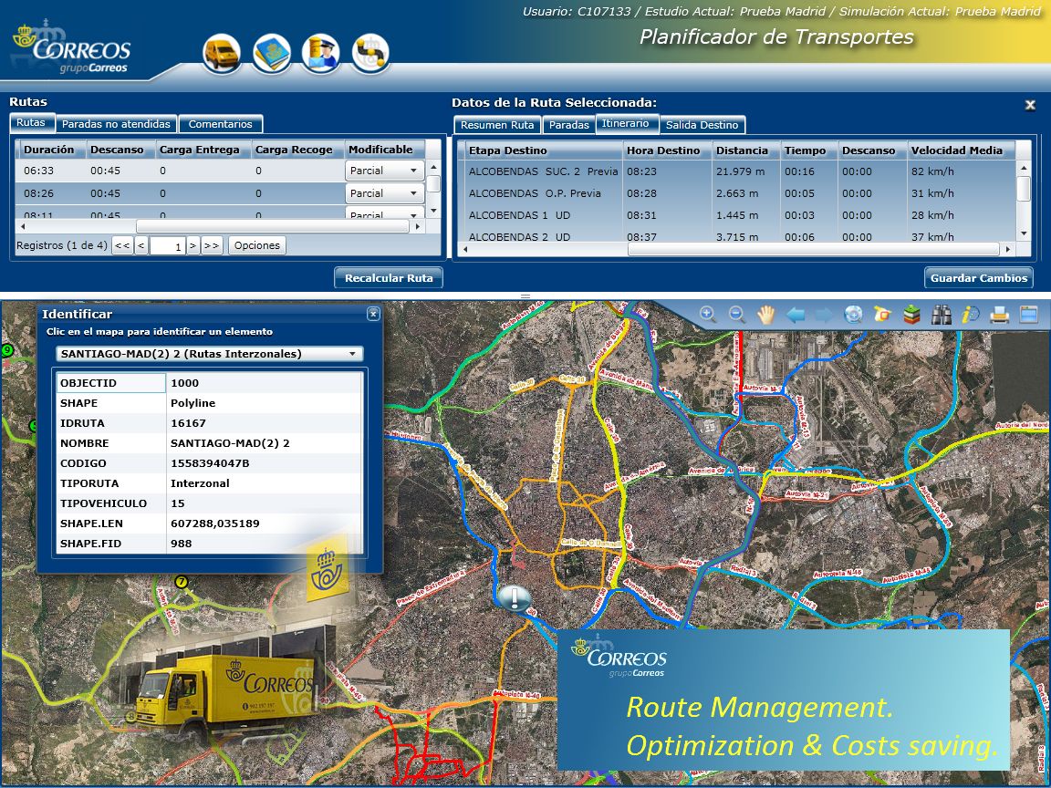Activate the pan hand tool
This screenshot has width=1051, height=788.
(766, 315)
